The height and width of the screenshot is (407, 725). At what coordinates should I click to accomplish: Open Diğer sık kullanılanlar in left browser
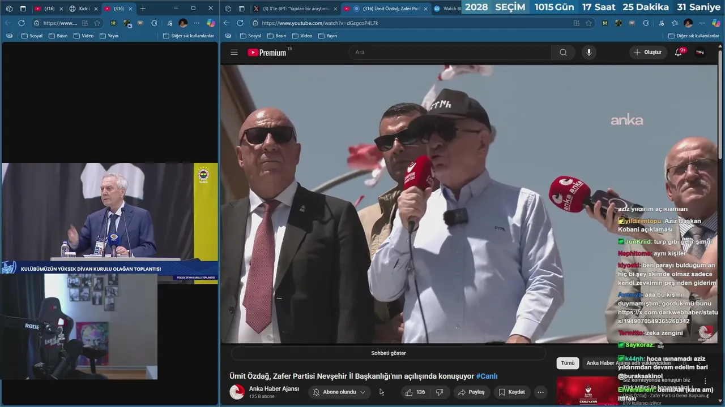click(189, 36)
